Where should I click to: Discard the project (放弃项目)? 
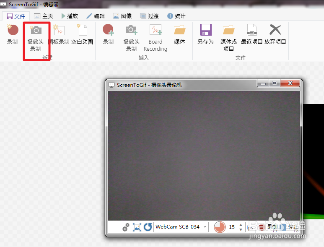(275, 35)
